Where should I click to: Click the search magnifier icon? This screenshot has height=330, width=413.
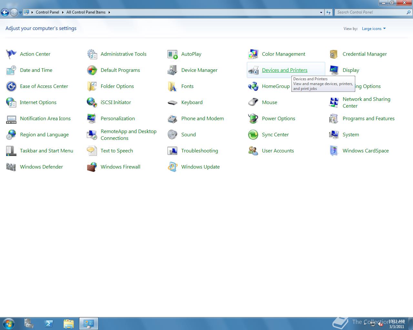(x=409, y=12)
